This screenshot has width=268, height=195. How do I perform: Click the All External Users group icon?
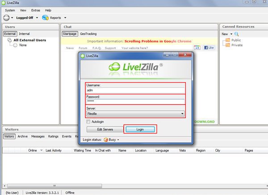9,40
